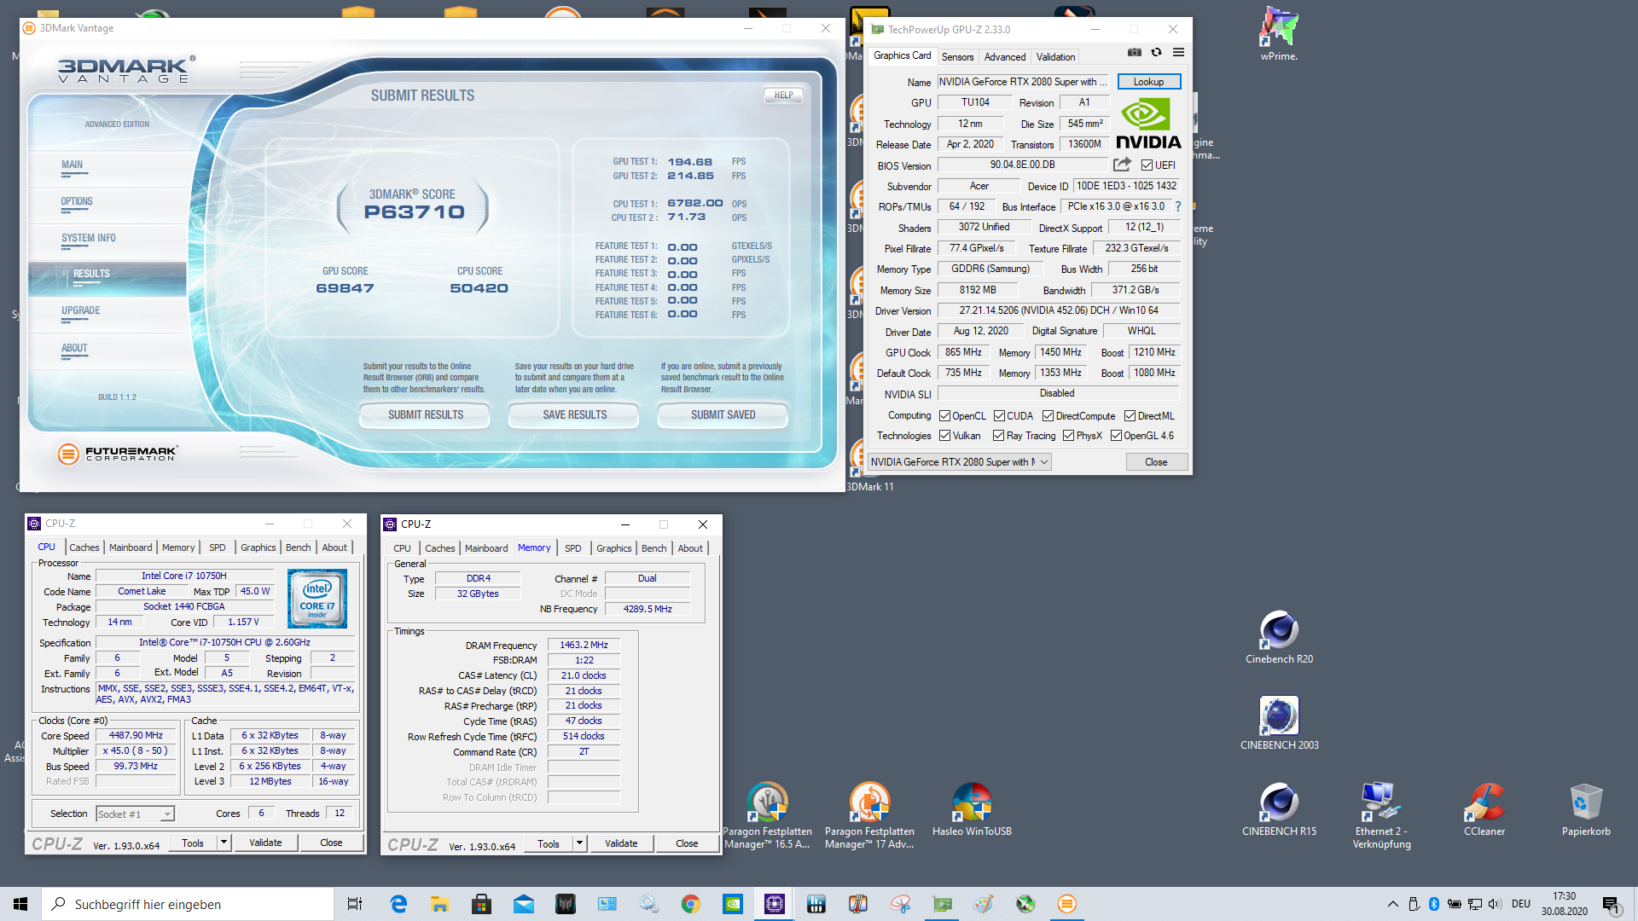The width and height of the screenshot is (1638, 921).
Task: Click GPU Name field in GPU-Z
Action: (x=1023, y=82)
